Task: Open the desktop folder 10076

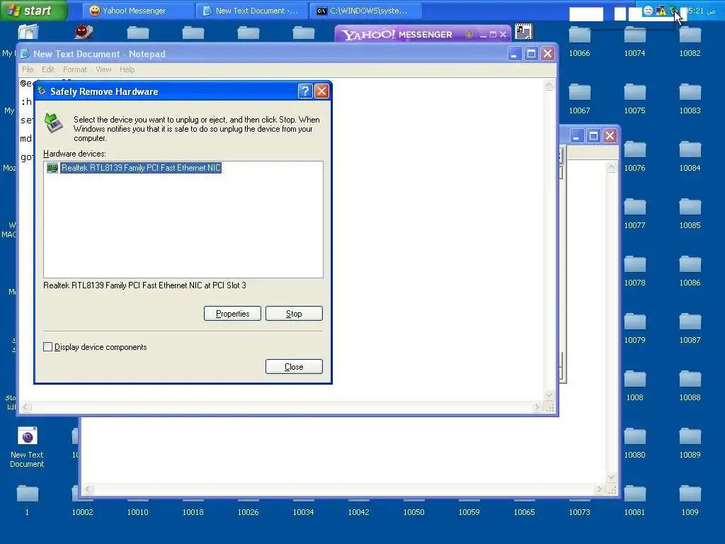Action: [634, 157]
